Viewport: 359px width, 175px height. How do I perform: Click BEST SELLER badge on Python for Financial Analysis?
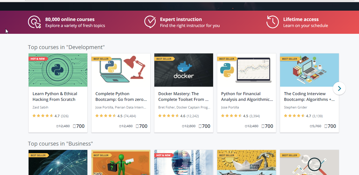click(227, 59)
